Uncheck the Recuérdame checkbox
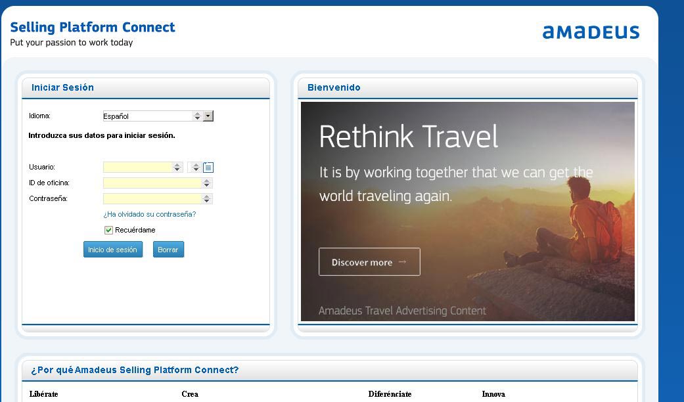Image resolution: width=684 pixels, height=402 pixels. [x=109, y=231]
